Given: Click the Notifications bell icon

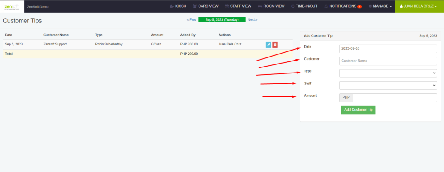Looking at the screenshot, I should (326, 6).
